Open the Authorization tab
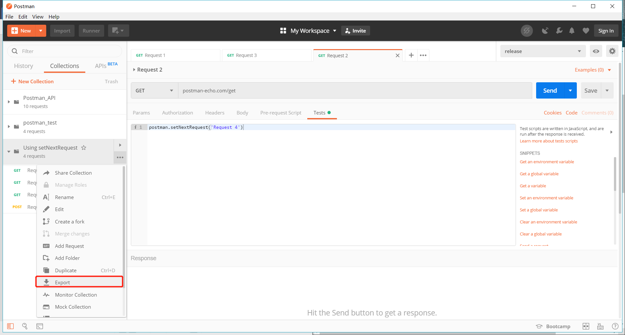 177,113
